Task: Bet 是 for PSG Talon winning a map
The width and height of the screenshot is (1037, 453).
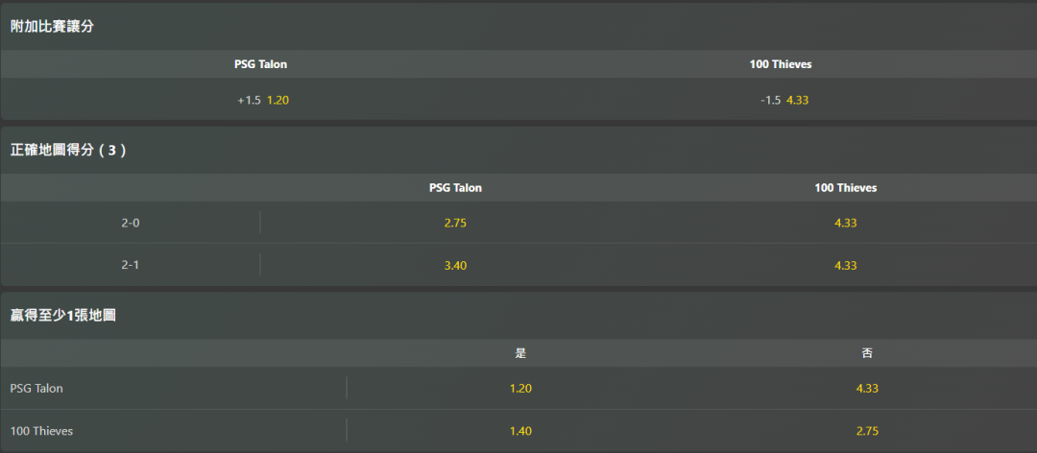Action: pyautogui.click(x=520, y=389)
